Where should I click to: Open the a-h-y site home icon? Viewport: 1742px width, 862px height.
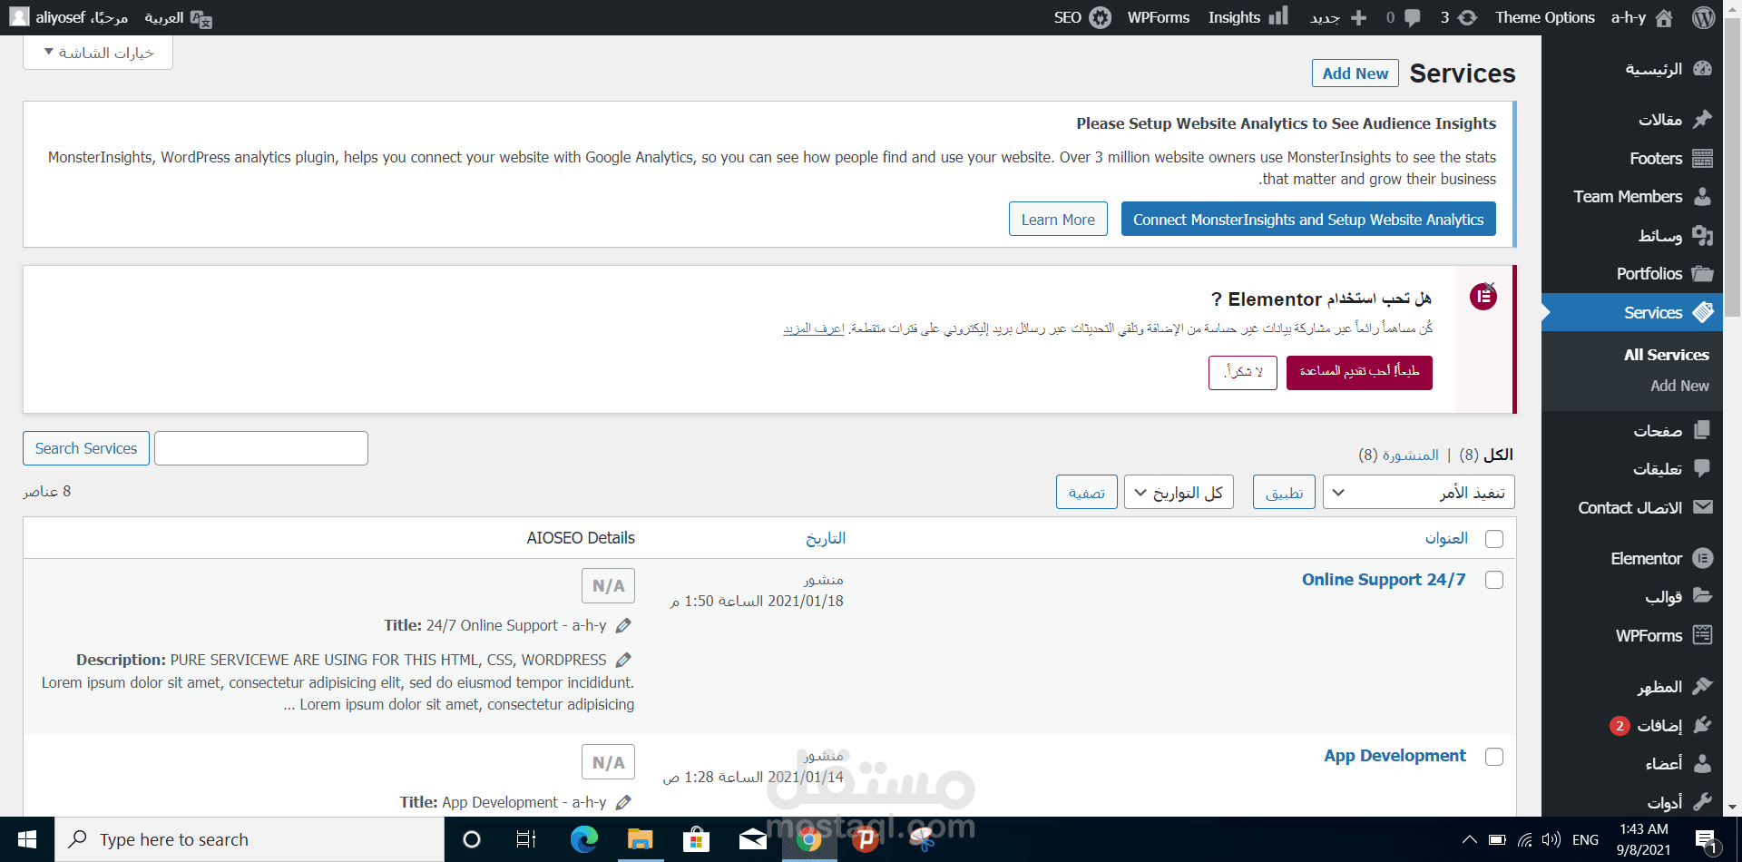click(x=1664, y=18)
